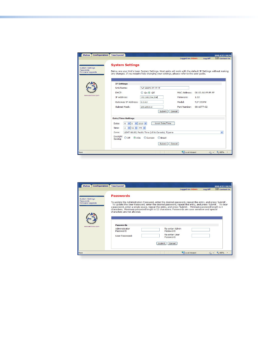Open zoom level dropdown arrow in Passwords window
263x341 pixels.
click(227, 253)
